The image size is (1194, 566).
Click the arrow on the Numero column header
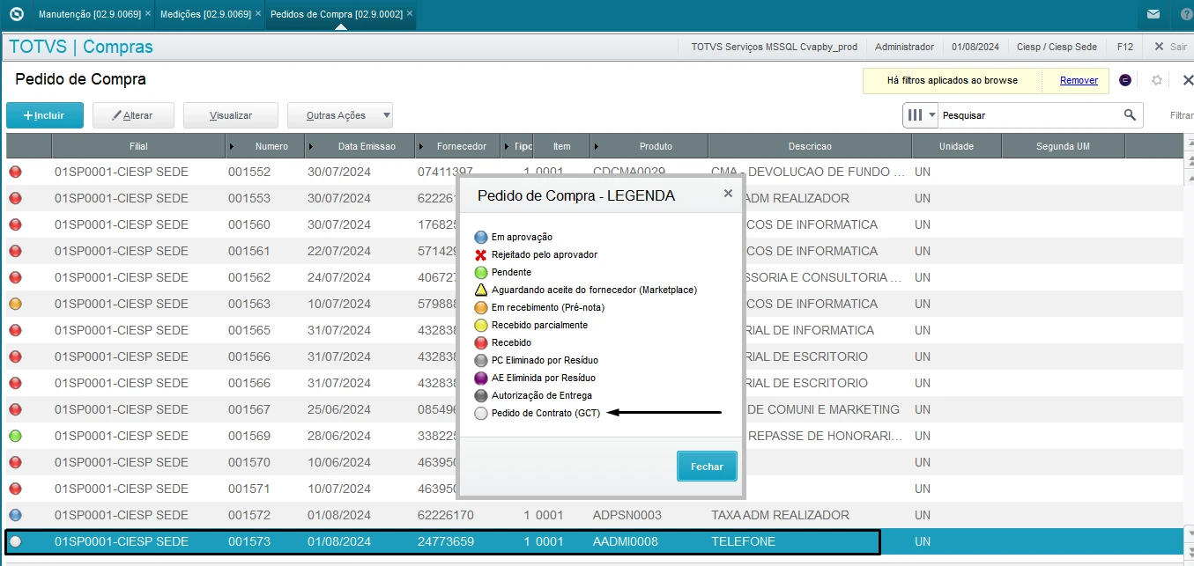click(x=233, y=146)
